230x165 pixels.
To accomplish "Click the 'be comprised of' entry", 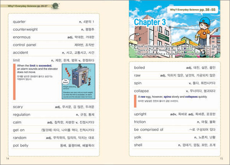I will (x=149, y=129).
